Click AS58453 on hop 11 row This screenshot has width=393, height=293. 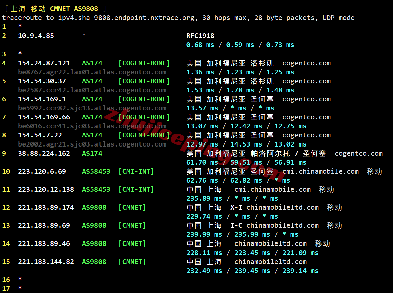pos(96,190)
